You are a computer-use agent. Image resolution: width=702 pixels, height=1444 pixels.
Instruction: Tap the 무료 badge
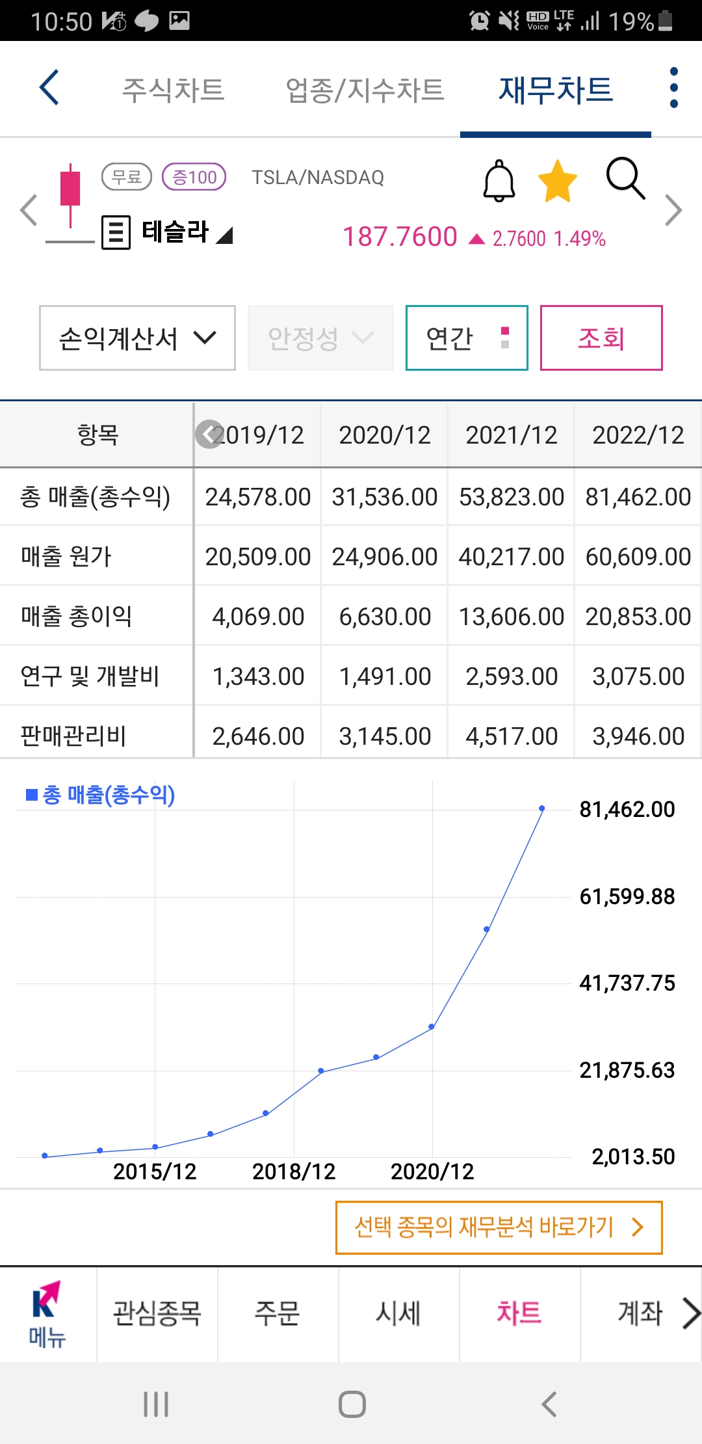127,177
